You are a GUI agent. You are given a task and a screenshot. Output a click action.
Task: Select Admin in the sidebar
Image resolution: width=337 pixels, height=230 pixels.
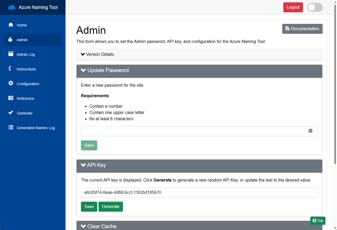pyautogui.click(x=33, y=40)
